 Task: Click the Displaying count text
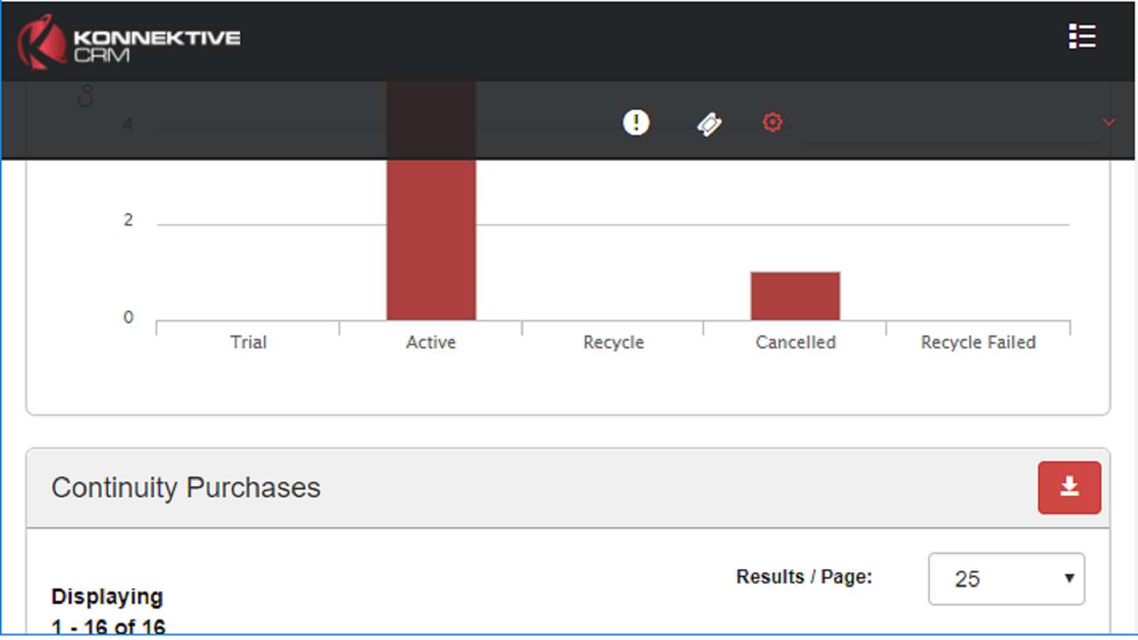click(108, 612)
